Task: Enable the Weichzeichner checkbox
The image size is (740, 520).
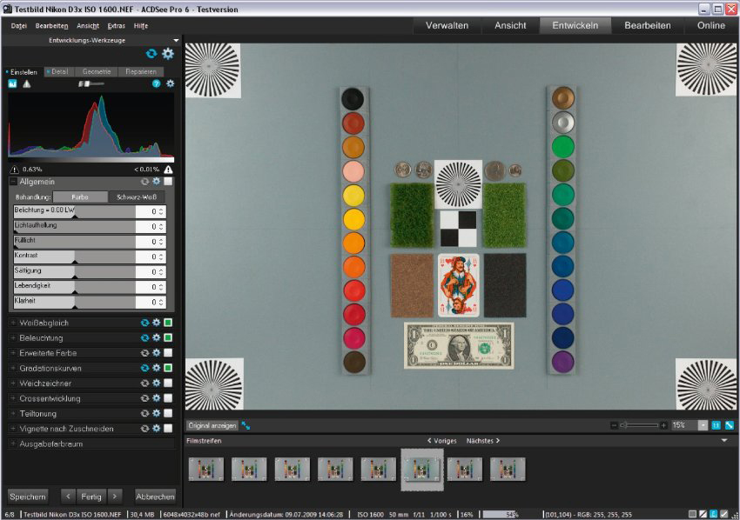Action: pyautogui.click(x=168, y=383)
